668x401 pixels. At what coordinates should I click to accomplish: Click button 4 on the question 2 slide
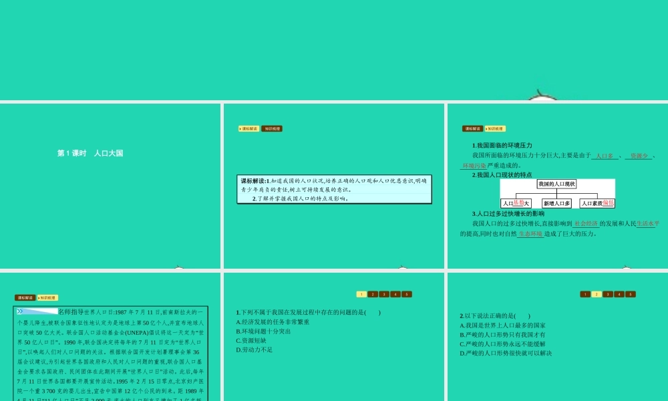(619, 295)
